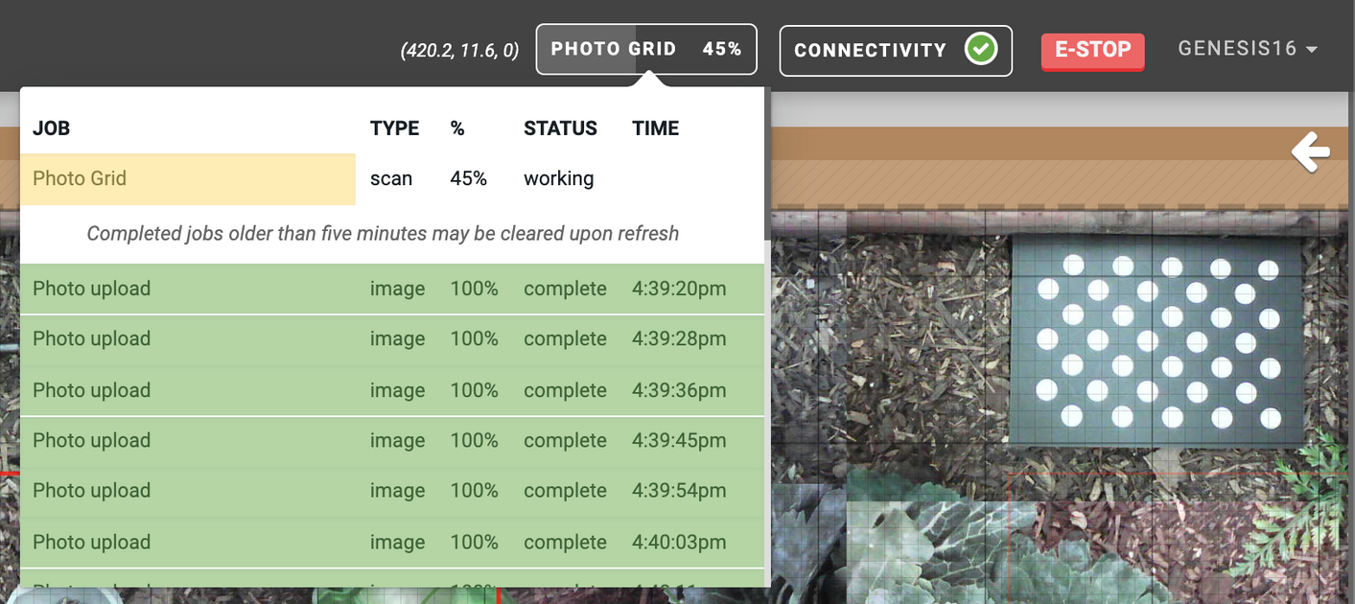Select the Photo Grid working job row
Viewport: 1355px width, 604px height.
[188, 178]
